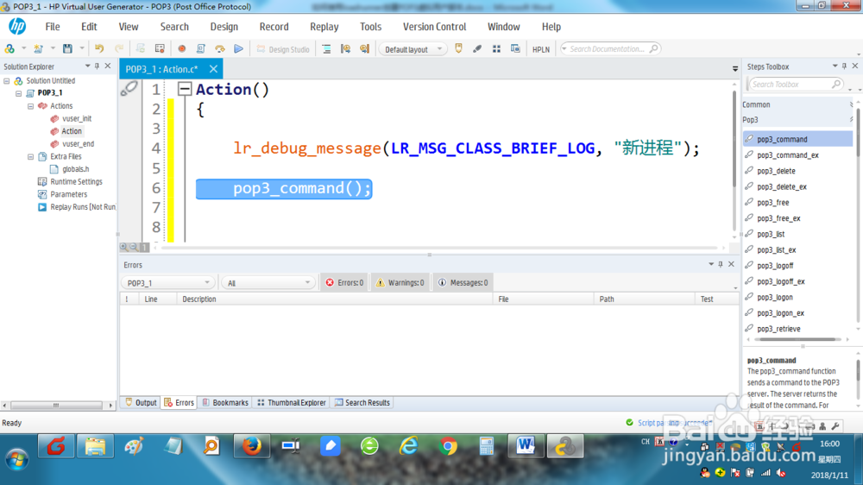Click the Add Script icon in the toolbar
Viewport: 863px width, 485px height.
coord(9,49)
